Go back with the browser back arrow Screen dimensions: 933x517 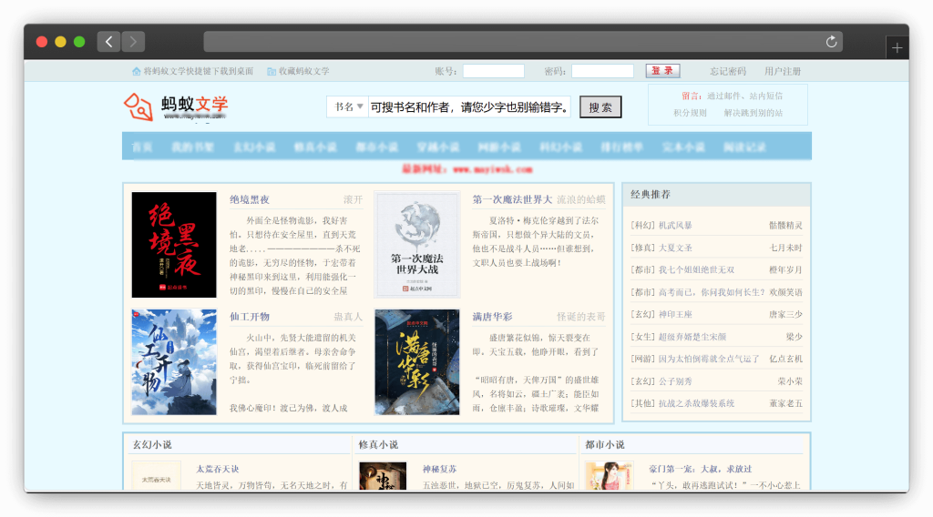point(109,42)
